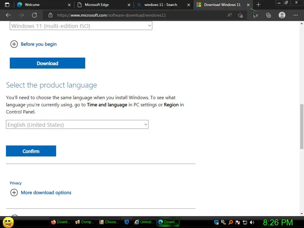304x228 pixels.
Task: Click the scrollbar down arrow
Action: click(302, 214)
